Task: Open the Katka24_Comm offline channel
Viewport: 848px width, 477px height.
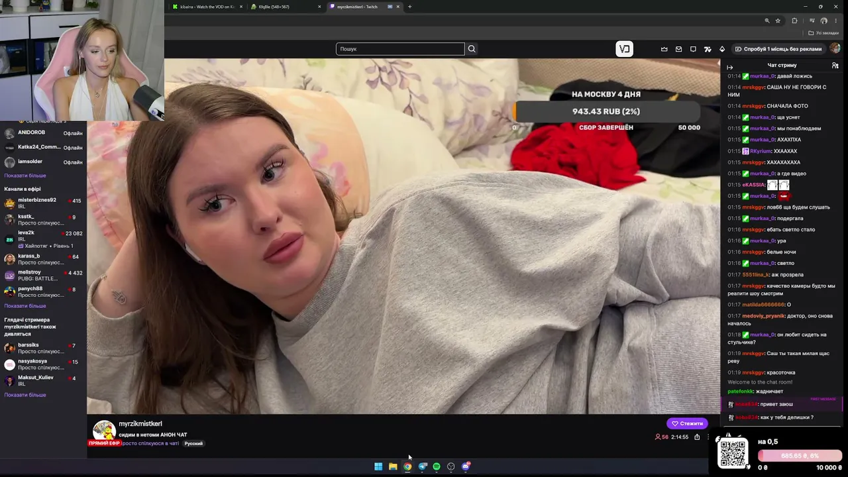Action: tap(44, 147)
